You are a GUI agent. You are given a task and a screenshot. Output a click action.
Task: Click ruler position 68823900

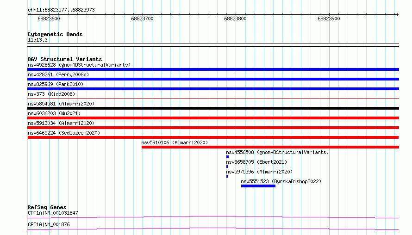point(329,19)
